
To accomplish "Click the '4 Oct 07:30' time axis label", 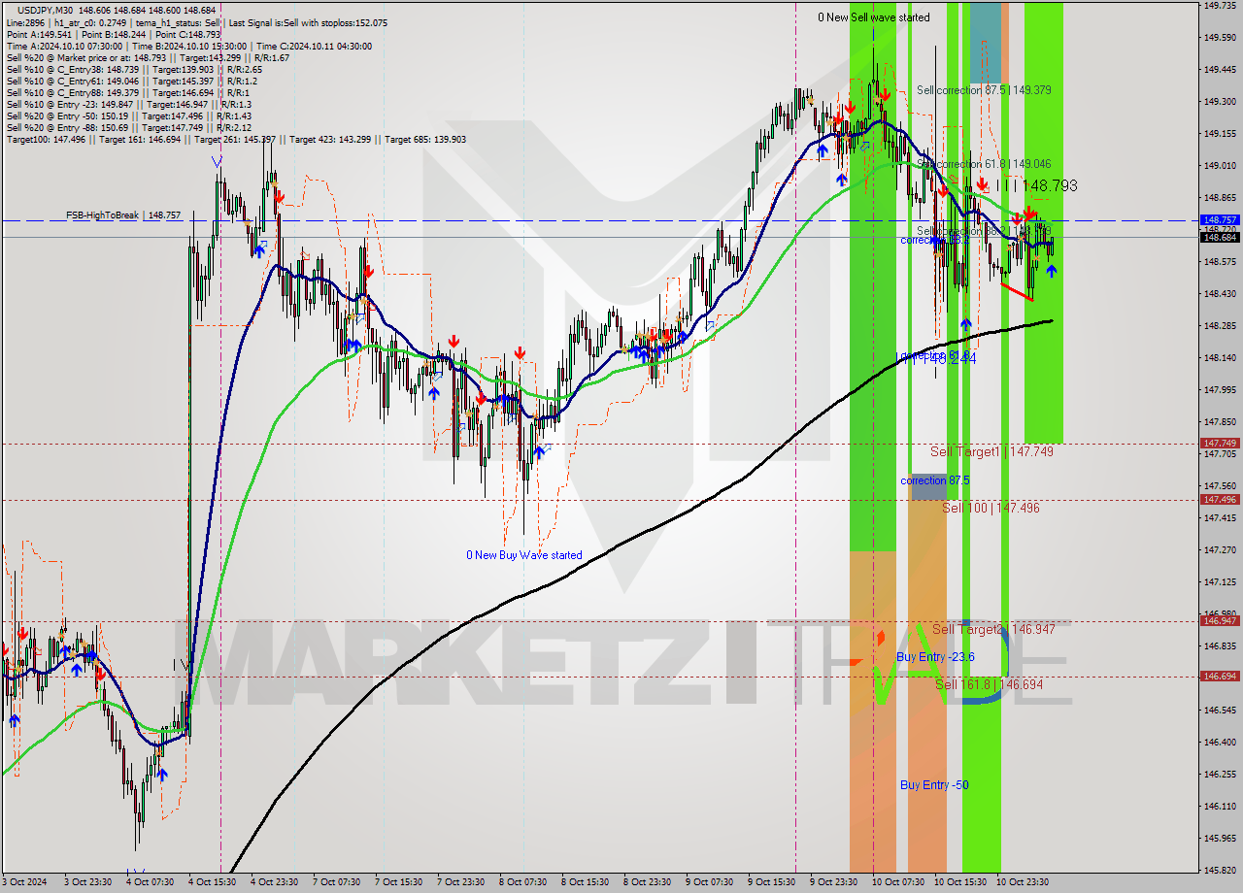I will click(x=151, y=882).
